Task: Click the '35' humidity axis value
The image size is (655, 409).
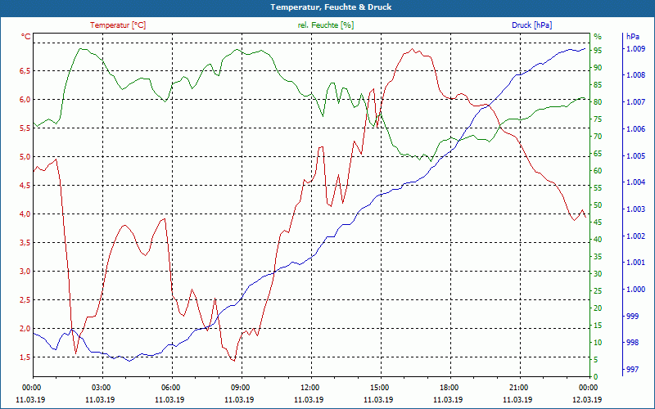Action: pyautogui.click(x=598, y=257)
